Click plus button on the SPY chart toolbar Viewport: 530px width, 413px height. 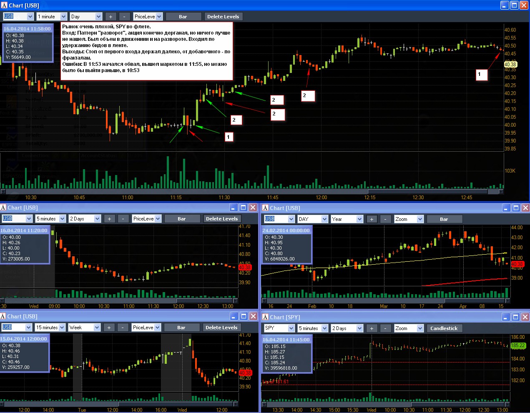(x=372, y=328)
